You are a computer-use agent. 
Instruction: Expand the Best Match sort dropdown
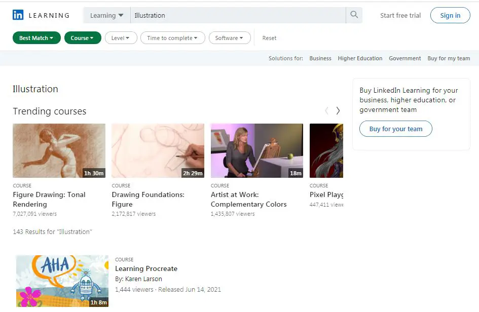(x=36, y=38)
